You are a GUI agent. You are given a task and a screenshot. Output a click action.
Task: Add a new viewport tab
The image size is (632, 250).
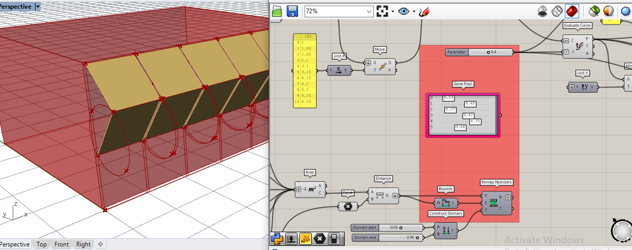pyautogui.click(x=100, y=244)
